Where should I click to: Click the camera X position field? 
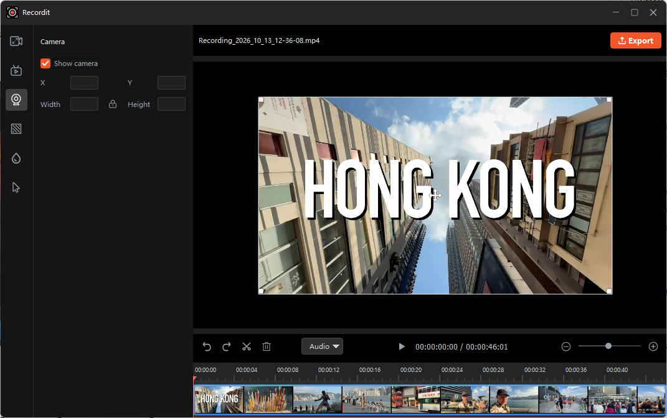[x=84, y=83]
